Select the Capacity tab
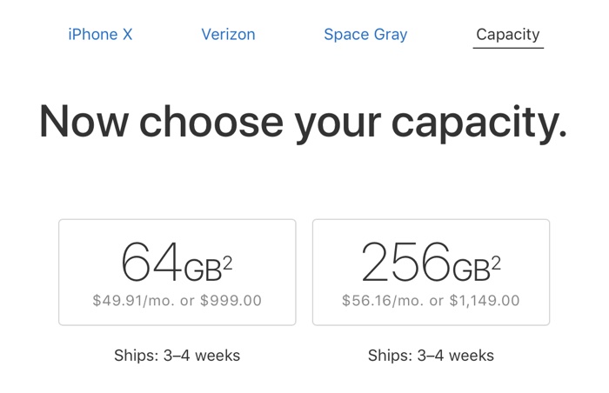This screenshot has height=393, width=609. pos(508,35)
